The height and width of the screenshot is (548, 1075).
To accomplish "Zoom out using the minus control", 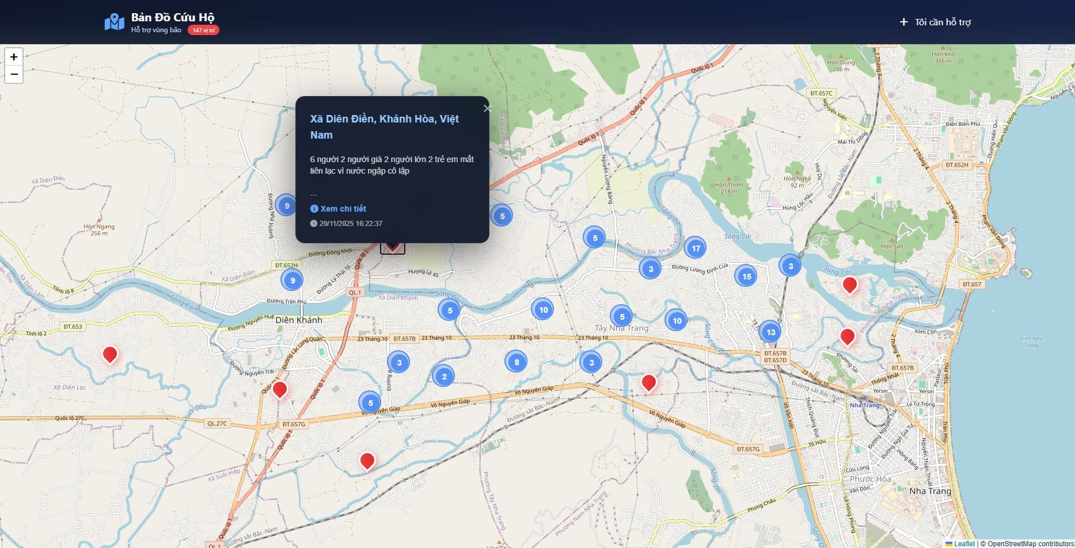I will [13, 74].
